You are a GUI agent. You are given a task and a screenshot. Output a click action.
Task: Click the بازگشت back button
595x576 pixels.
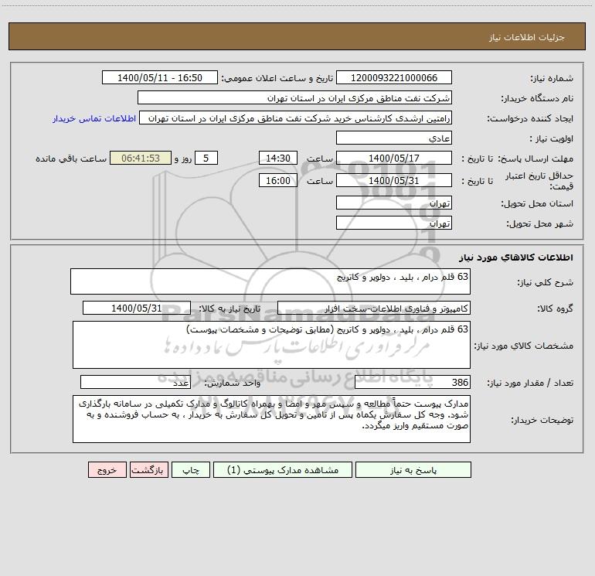[x=148, y=470]
